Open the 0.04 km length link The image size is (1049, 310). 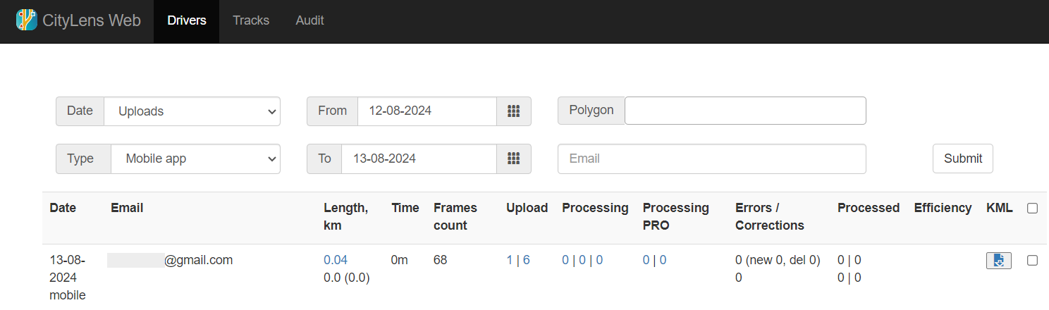pos(336,260)
